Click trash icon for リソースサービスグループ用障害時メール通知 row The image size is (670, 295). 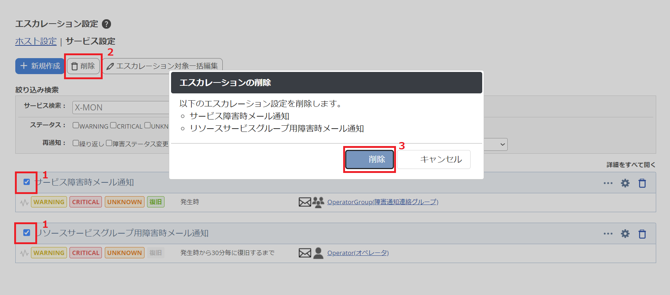coord(642,234)
